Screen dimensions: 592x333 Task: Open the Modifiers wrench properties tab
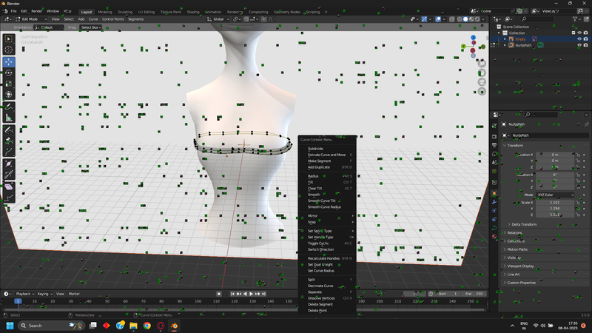point(494,202)
